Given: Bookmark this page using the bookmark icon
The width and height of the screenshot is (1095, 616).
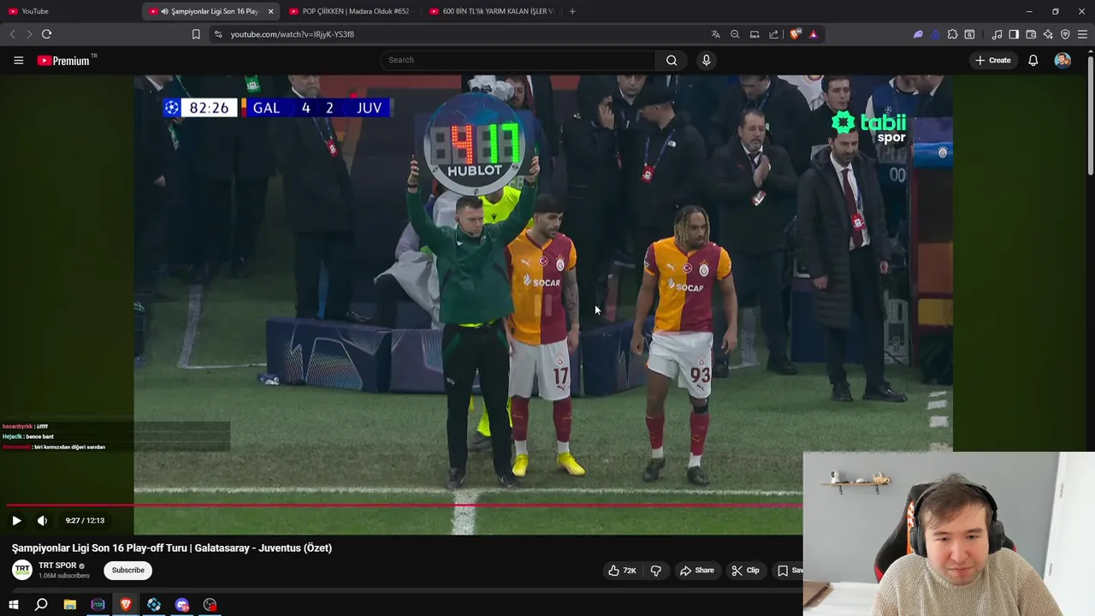Looking at the screenshot, I should tap(196, 34).
